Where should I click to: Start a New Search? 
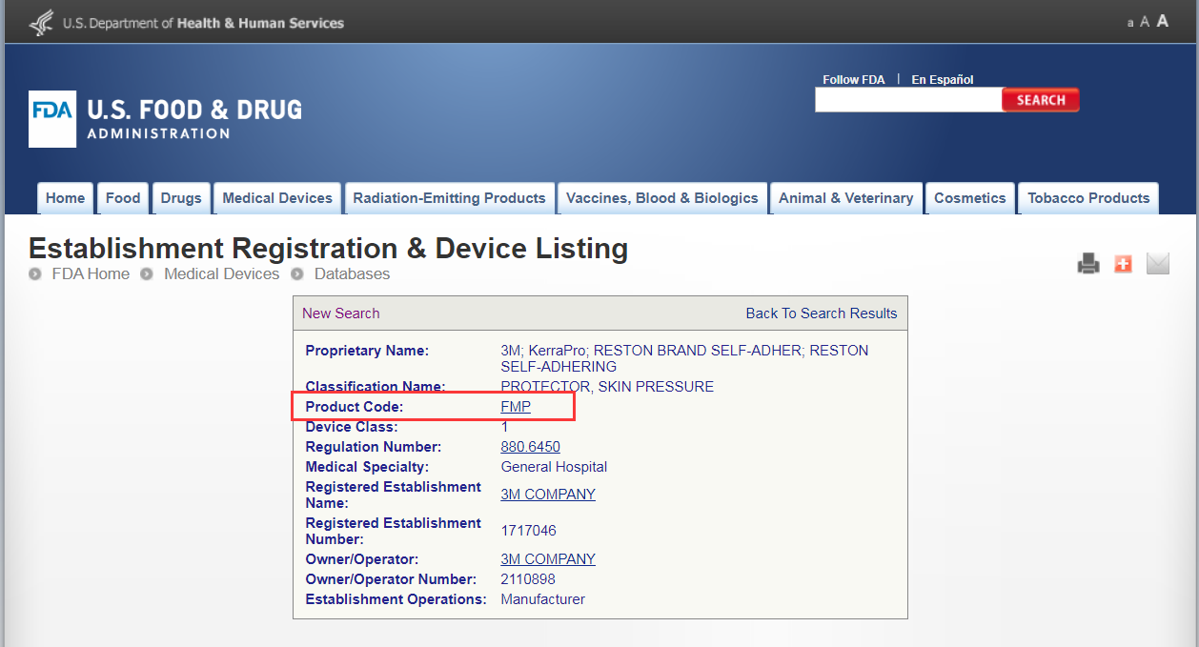pyautogui.click(x=340, y=313)
